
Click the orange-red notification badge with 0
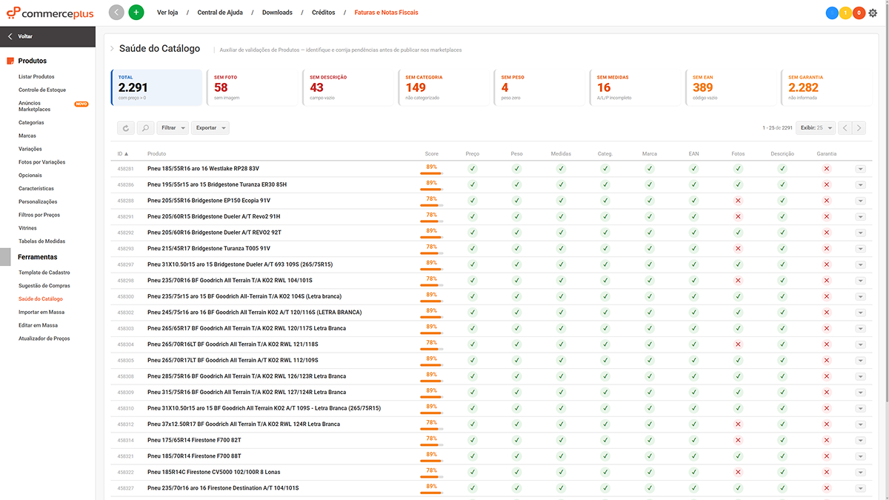[859, 13]
